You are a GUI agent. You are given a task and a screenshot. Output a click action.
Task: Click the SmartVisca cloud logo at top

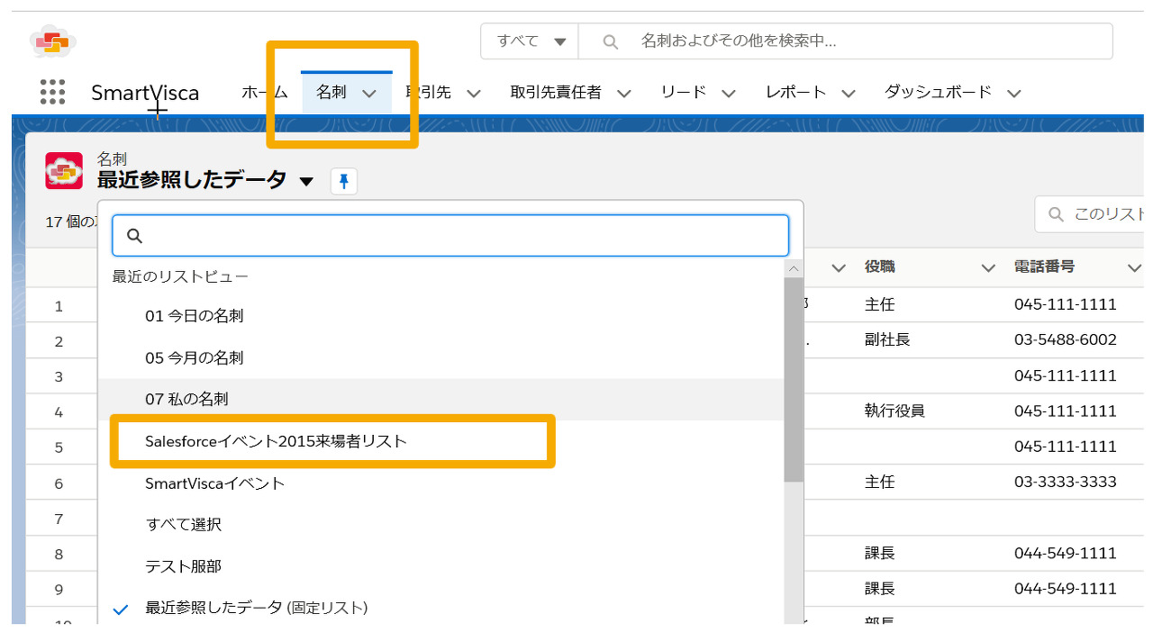tap(53, 41)
